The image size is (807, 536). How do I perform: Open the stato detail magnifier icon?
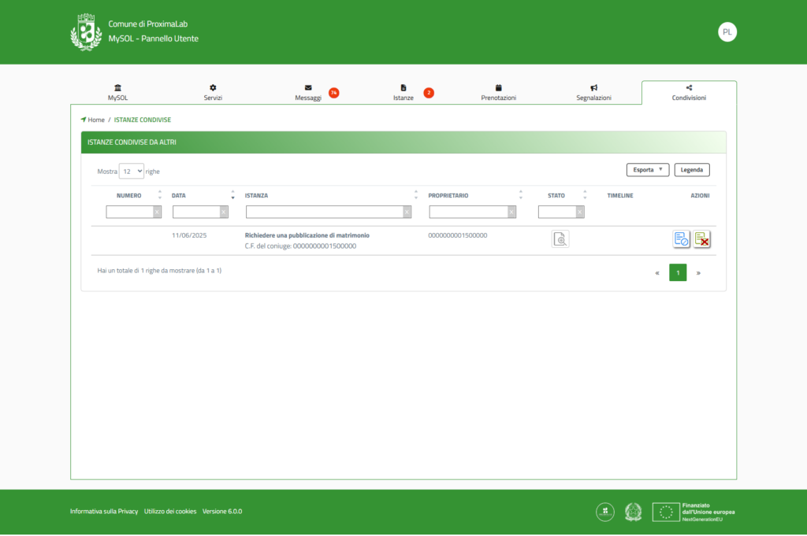(x=560, y=239)
